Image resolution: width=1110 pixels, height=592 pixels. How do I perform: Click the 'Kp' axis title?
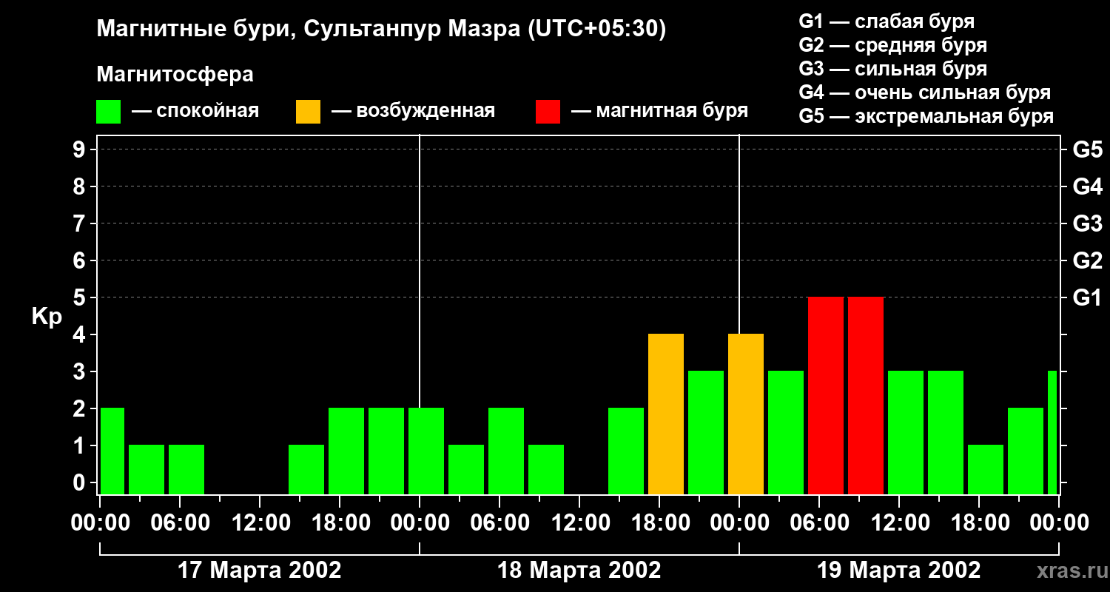47,317
